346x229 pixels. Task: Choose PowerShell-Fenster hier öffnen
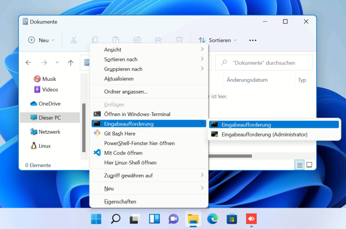tap(149, 143)
